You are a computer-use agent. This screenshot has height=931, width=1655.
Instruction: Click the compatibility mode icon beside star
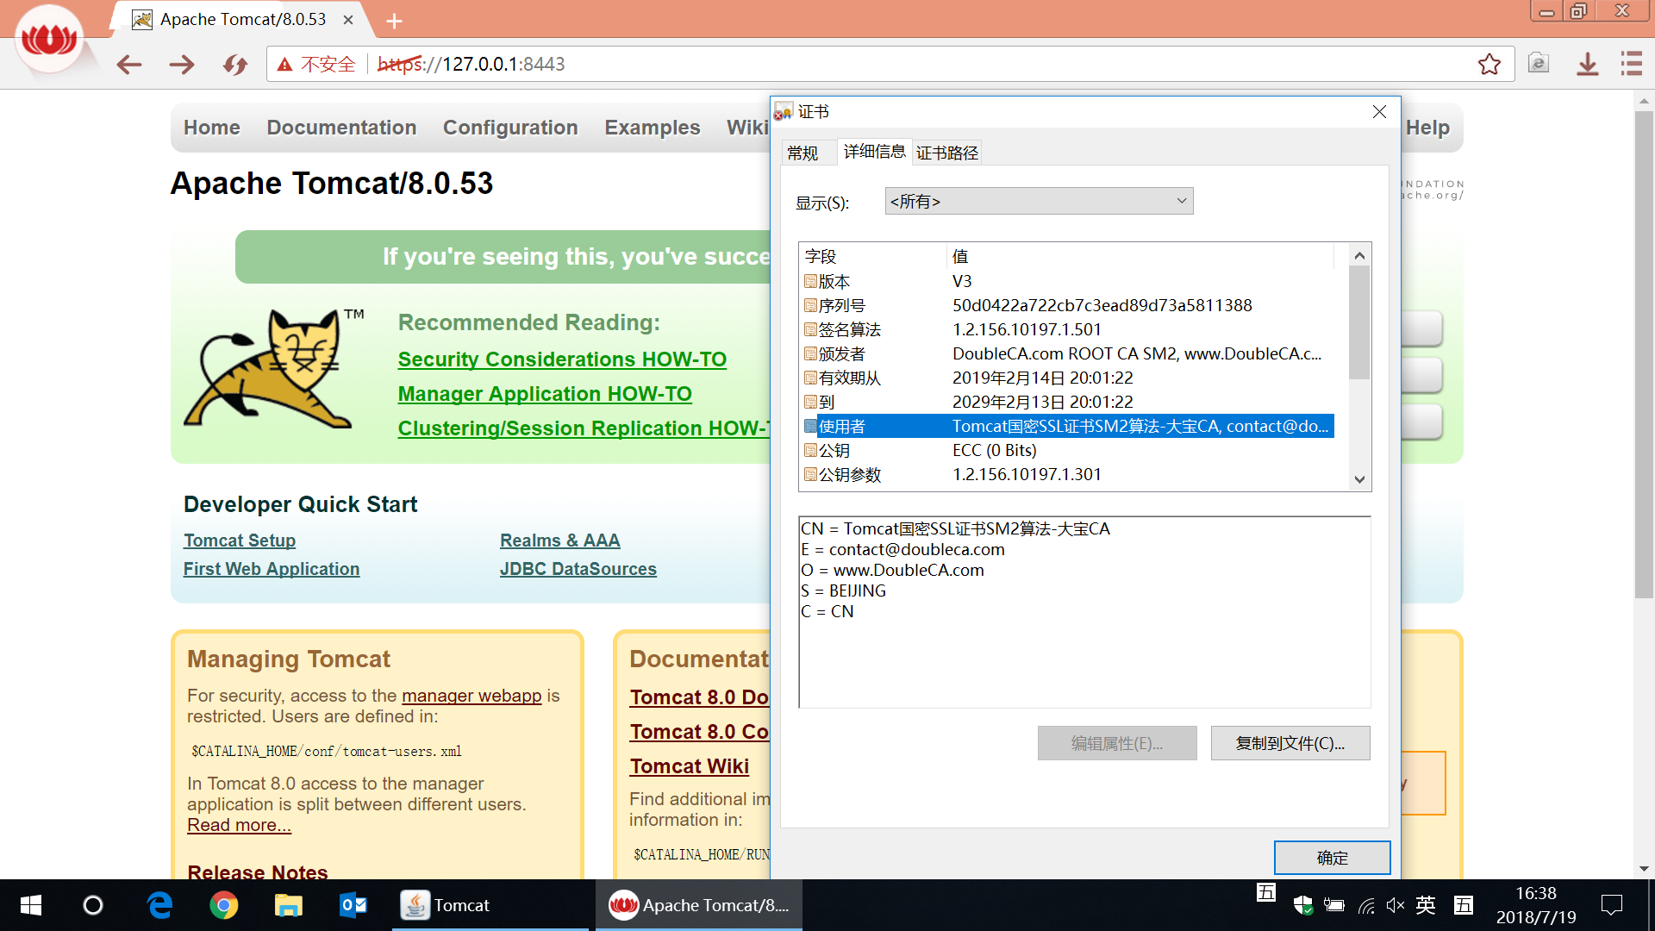[1538, 64]
